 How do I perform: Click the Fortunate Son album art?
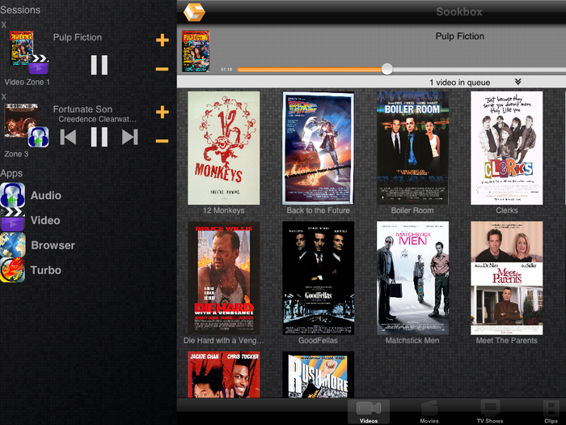coord(21,120)
